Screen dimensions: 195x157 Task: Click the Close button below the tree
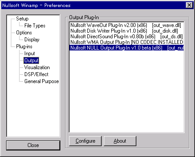pyautogui.click(x=33, y=145)
